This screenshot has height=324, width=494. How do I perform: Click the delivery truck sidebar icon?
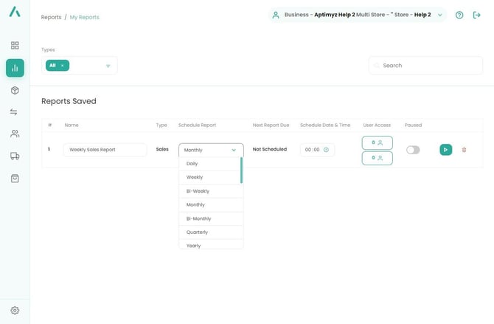pyautogui.click(x=15, y=156)
